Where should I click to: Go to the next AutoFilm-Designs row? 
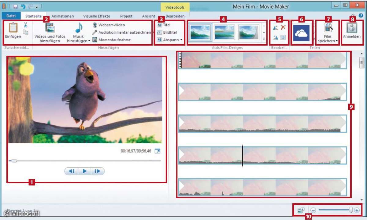pos(264,32)
